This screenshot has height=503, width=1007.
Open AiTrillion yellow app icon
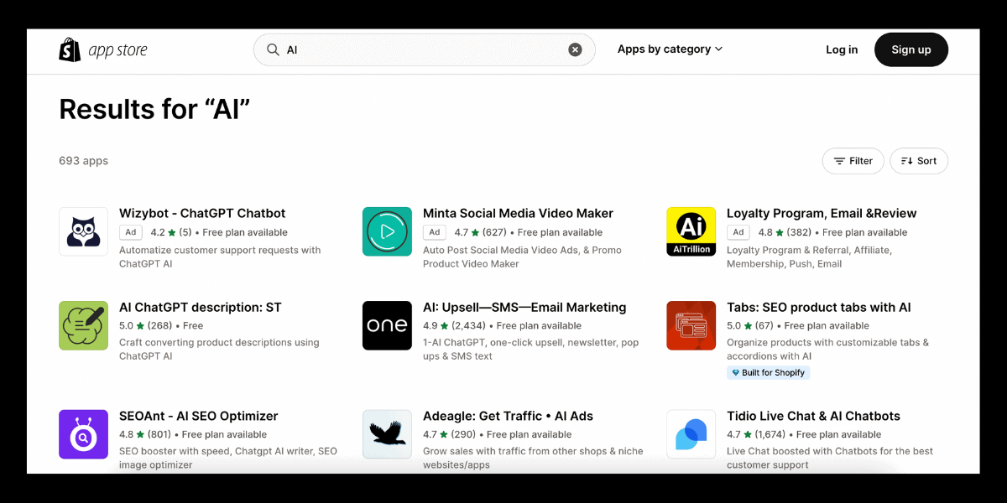click(x=691, y=231)
